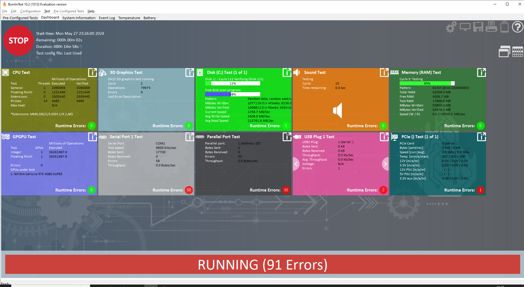This screenshot has width=524, height=287.
Task: Click the CPU chip icon on CPU Test tile
Action: pos(5,73)
